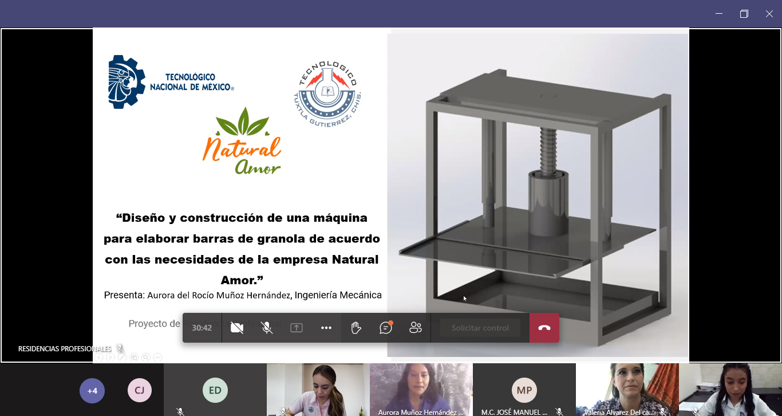
Task: Select the ED participant tile
Action: pos(215,390)
